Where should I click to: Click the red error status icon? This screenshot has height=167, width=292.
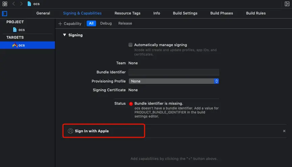(131, 104)
